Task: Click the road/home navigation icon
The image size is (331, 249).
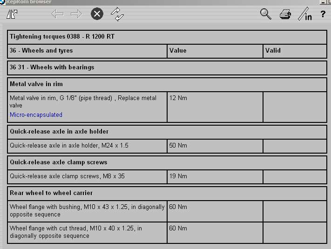Action: pos(12,14)
